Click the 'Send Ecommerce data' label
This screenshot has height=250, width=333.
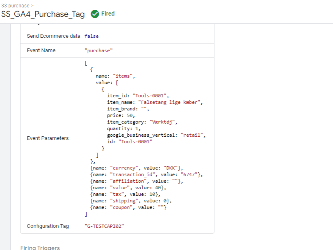coord(54,36)
